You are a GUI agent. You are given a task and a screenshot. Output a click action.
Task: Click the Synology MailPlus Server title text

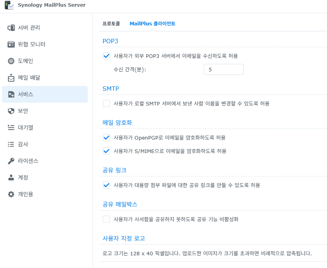pos(52,5)
